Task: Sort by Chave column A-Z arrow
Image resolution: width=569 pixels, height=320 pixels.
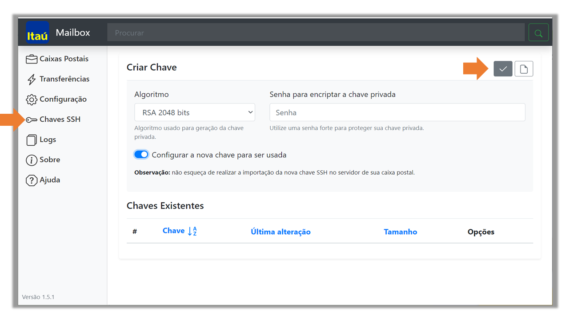Action: click(x=192, y=231)
